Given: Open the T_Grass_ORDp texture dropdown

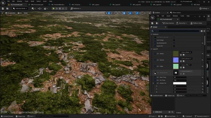Looking at the screenshot, I should (x=185, y=65).
